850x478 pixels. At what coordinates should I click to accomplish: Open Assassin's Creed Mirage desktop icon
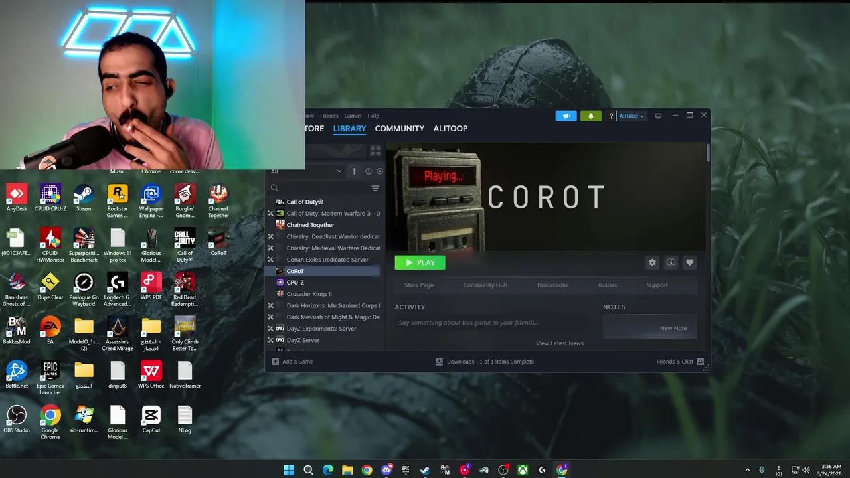[117, 334]
